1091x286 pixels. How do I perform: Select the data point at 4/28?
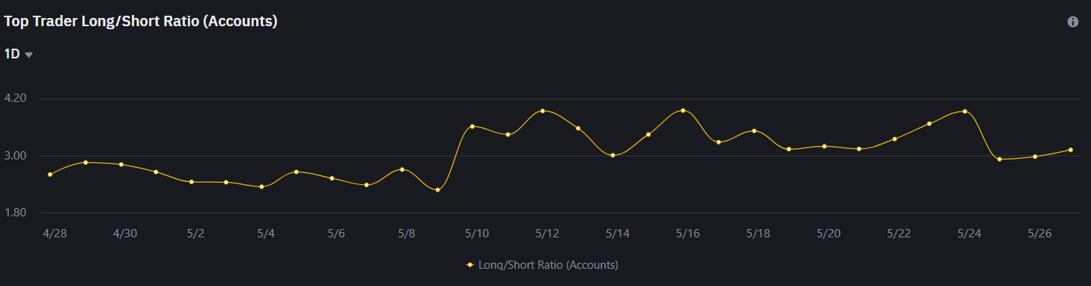click(x=50, y=174)
